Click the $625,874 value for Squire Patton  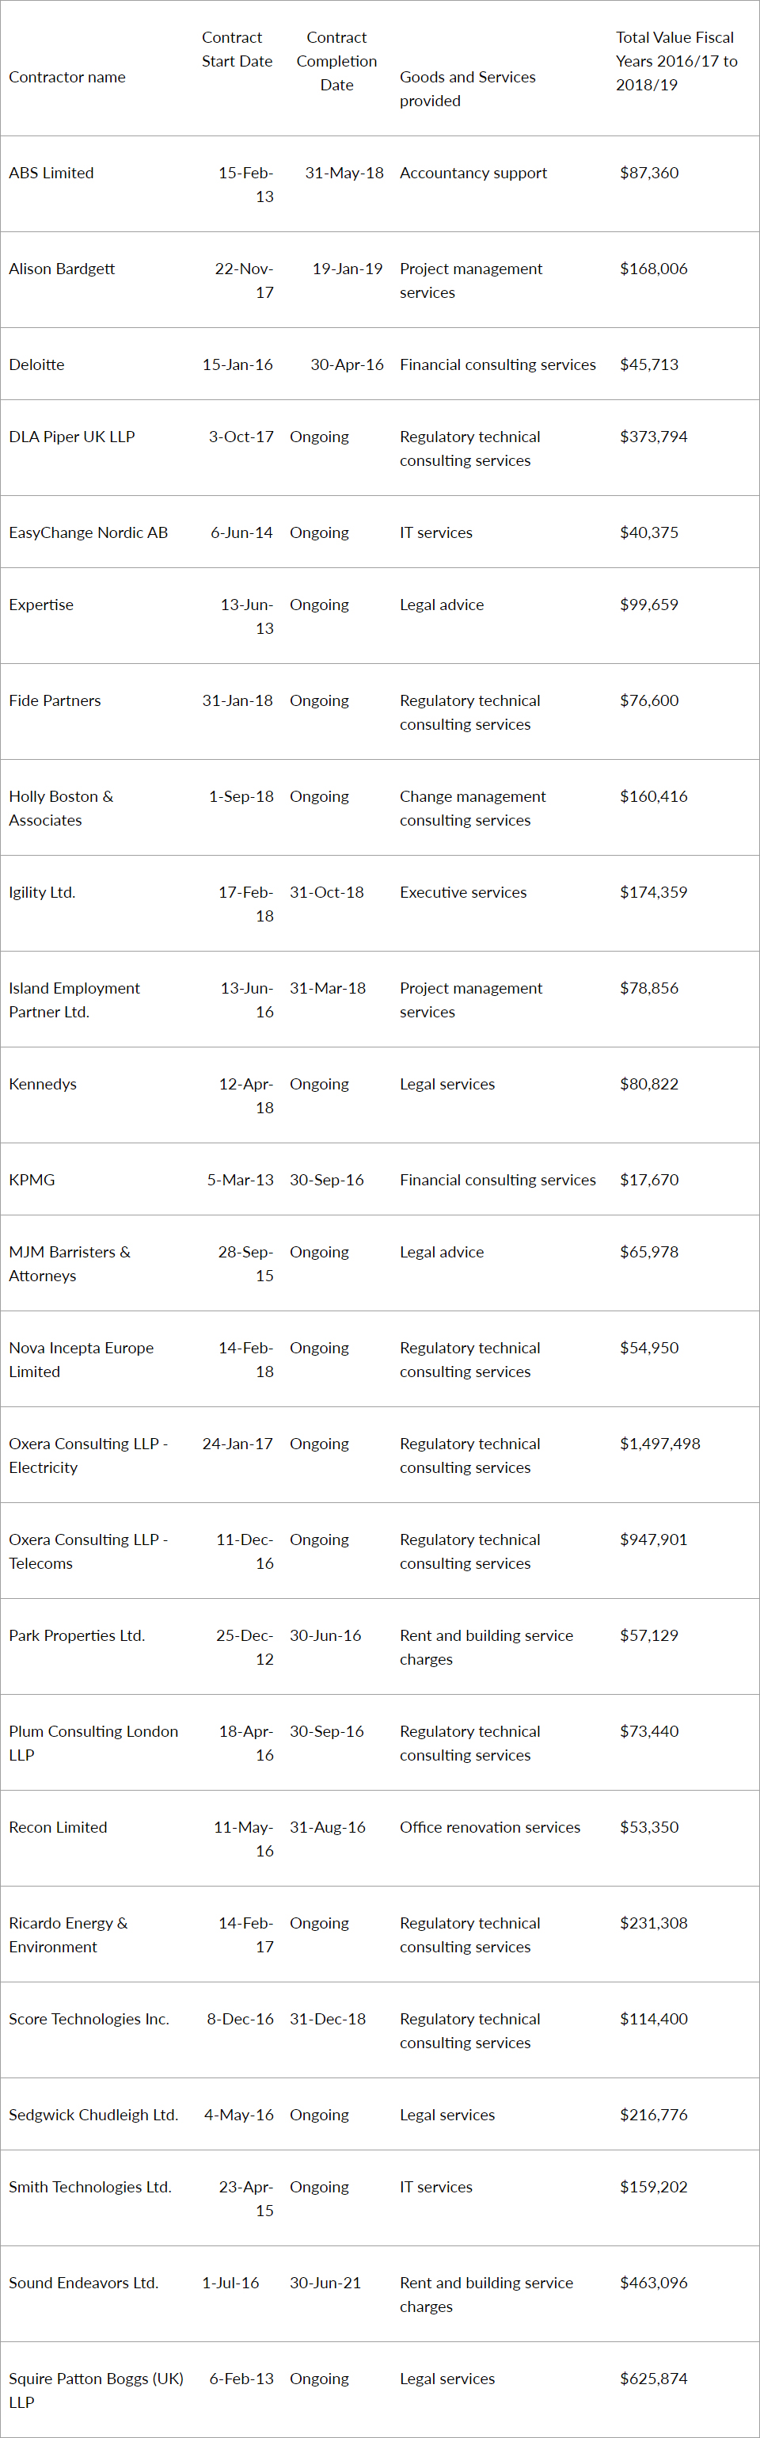pos(653,2379)
